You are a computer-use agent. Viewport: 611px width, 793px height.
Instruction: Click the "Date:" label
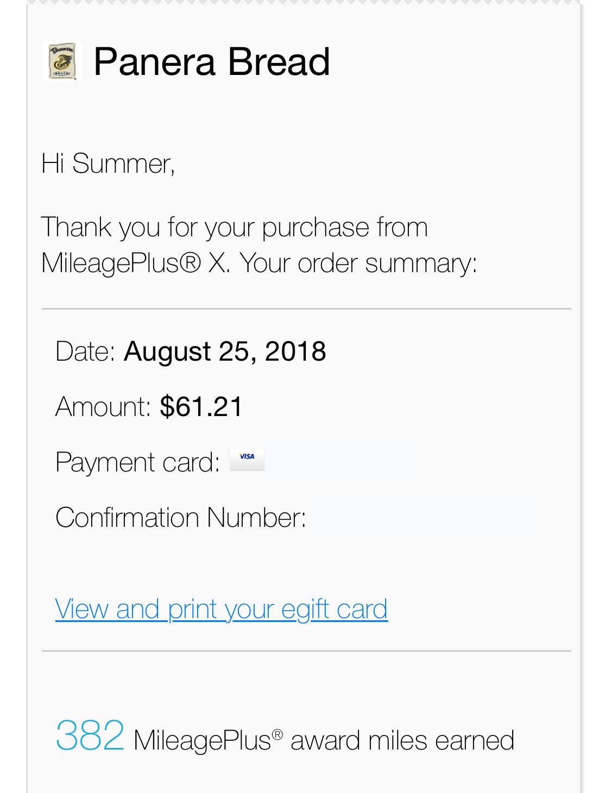(x=85, y=351)
